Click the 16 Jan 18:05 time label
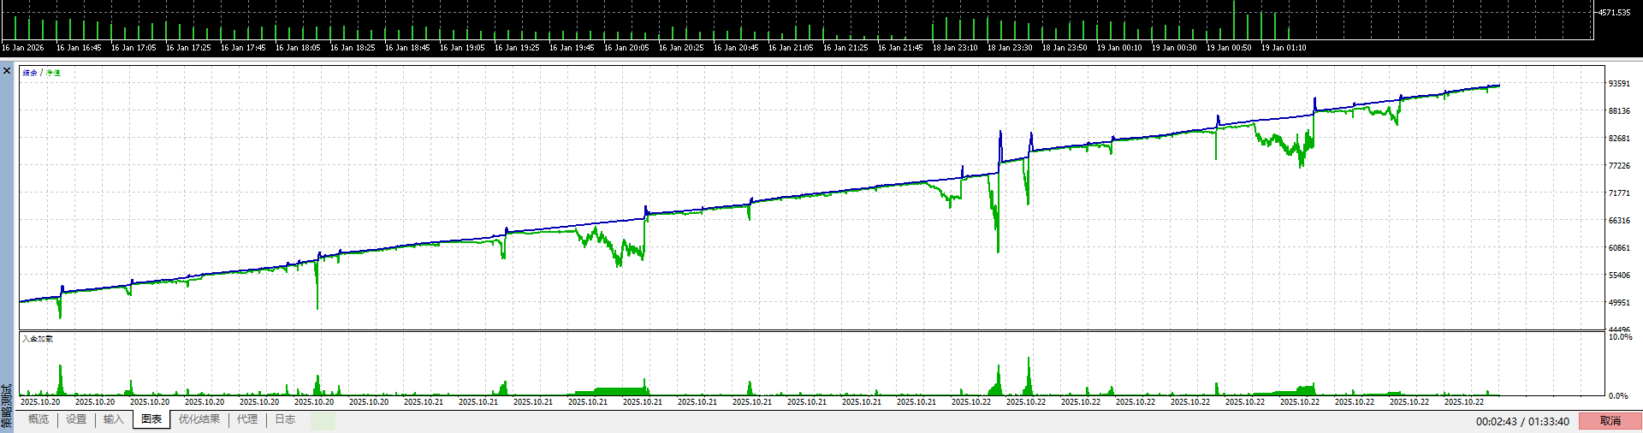The width and height of the screenshot is (1643, 433). point(298,48)
